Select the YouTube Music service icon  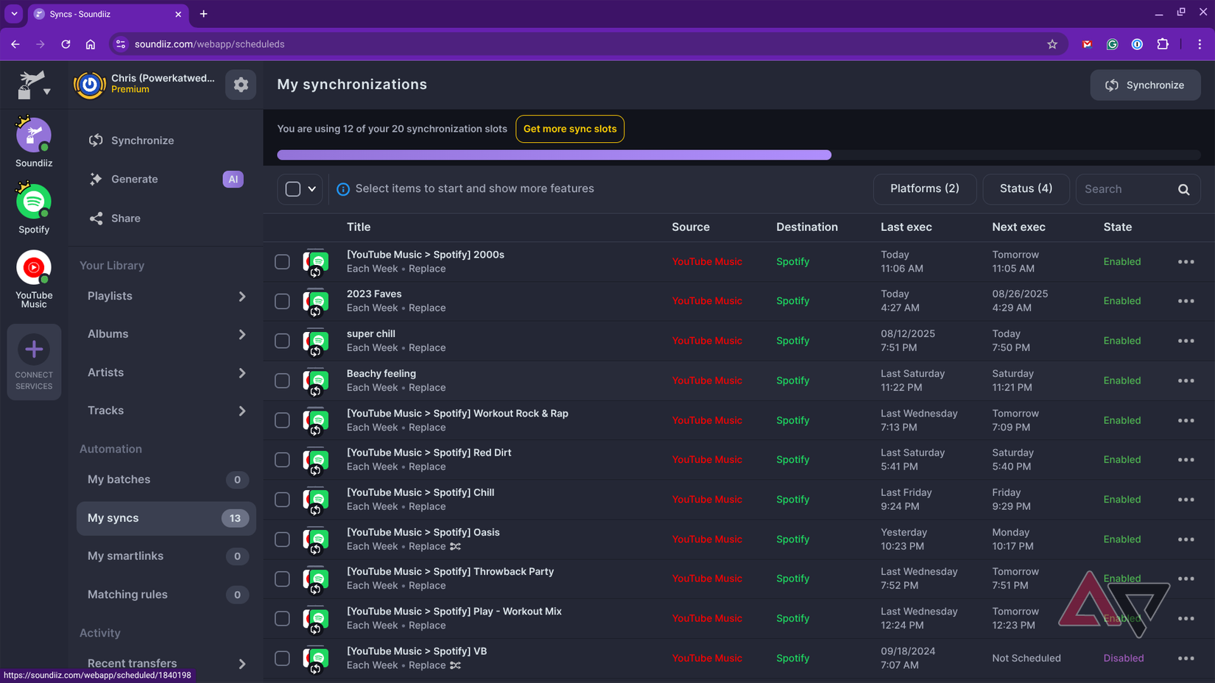pos(34,268)
